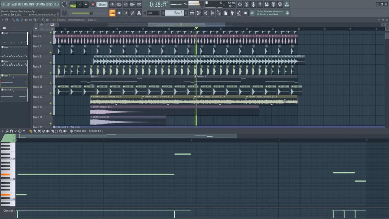
Task: Open the TOOLS menu
Action: click(x=49, y=4)
